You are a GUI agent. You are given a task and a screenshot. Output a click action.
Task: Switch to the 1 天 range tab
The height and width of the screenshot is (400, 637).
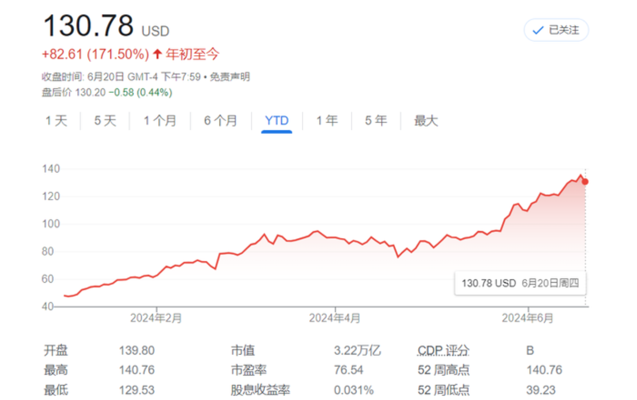(x=57, y=121)
